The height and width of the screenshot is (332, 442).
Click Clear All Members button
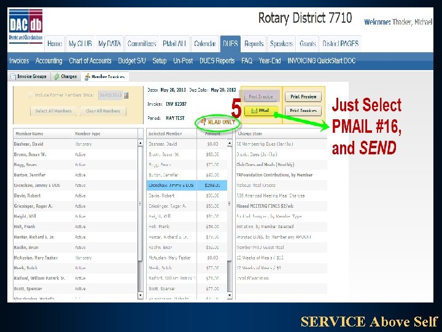103,111
